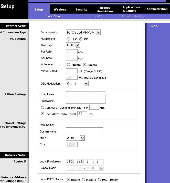Viewport: 170px width, 183px height.
Task: Click fourth octet of Local IP Address
Action: 100,162
